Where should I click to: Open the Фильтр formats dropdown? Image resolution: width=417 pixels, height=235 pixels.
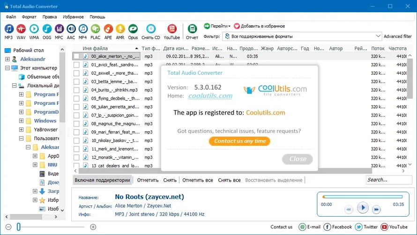coord(302,36)
